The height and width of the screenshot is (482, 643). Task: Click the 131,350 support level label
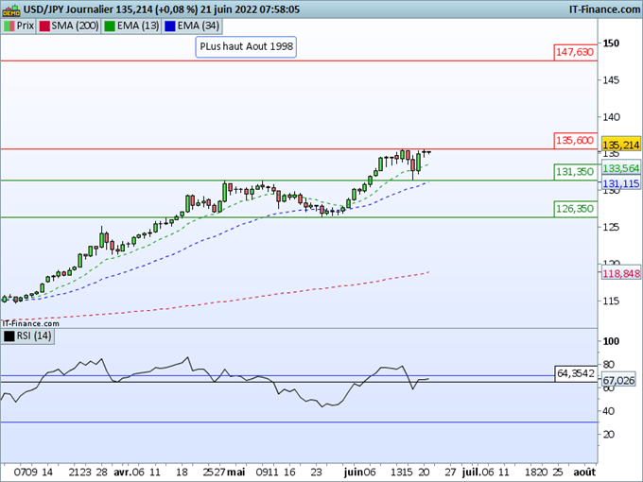tap(575, 172)
